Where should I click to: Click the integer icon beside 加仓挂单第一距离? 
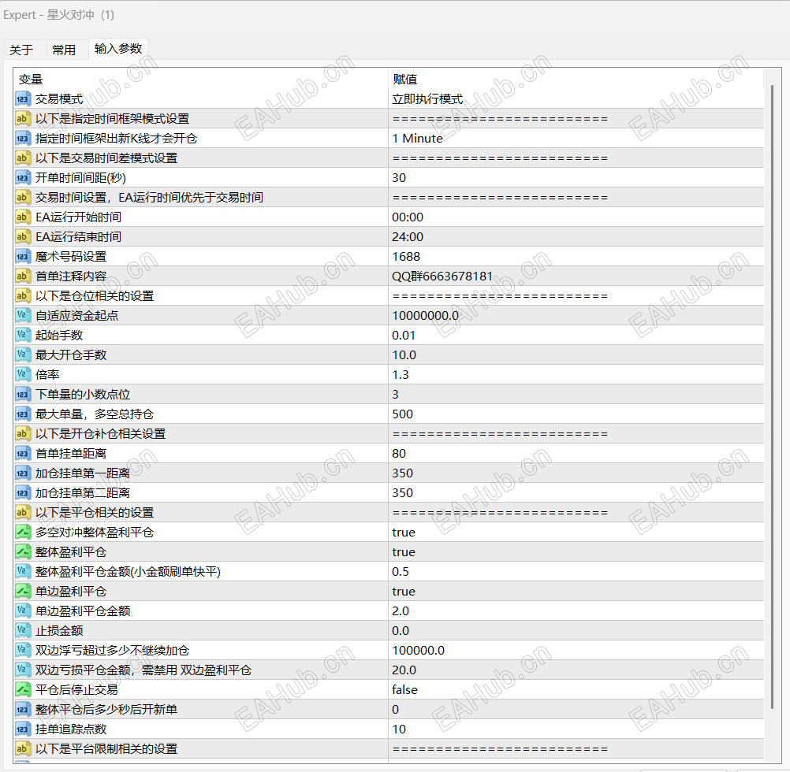click(23, 473)
